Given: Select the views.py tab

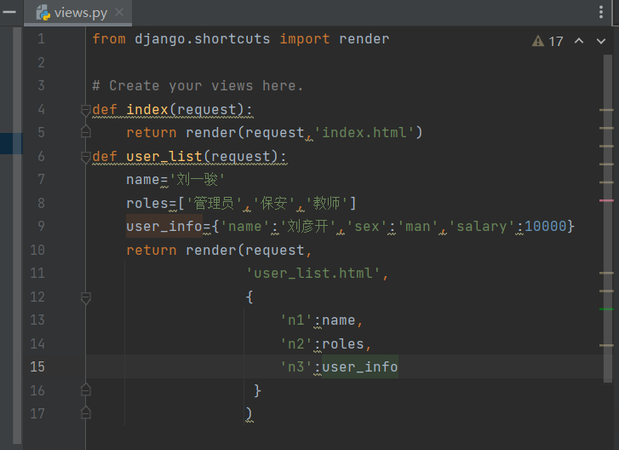Looking at the screenshot, I should [80, 13].
